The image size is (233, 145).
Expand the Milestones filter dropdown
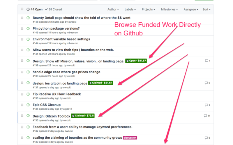[x=169, y=9]
